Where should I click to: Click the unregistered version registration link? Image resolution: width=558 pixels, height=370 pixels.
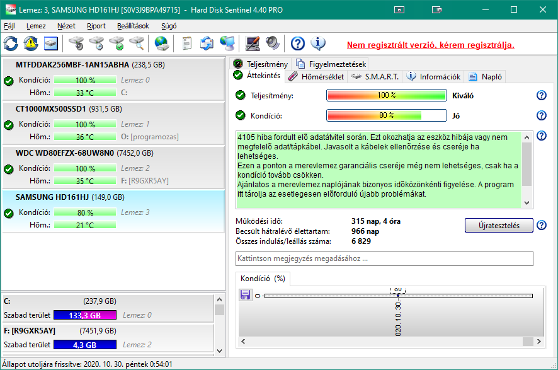pos(431,45)
